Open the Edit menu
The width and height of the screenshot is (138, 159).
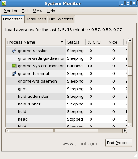coord(25,11)
